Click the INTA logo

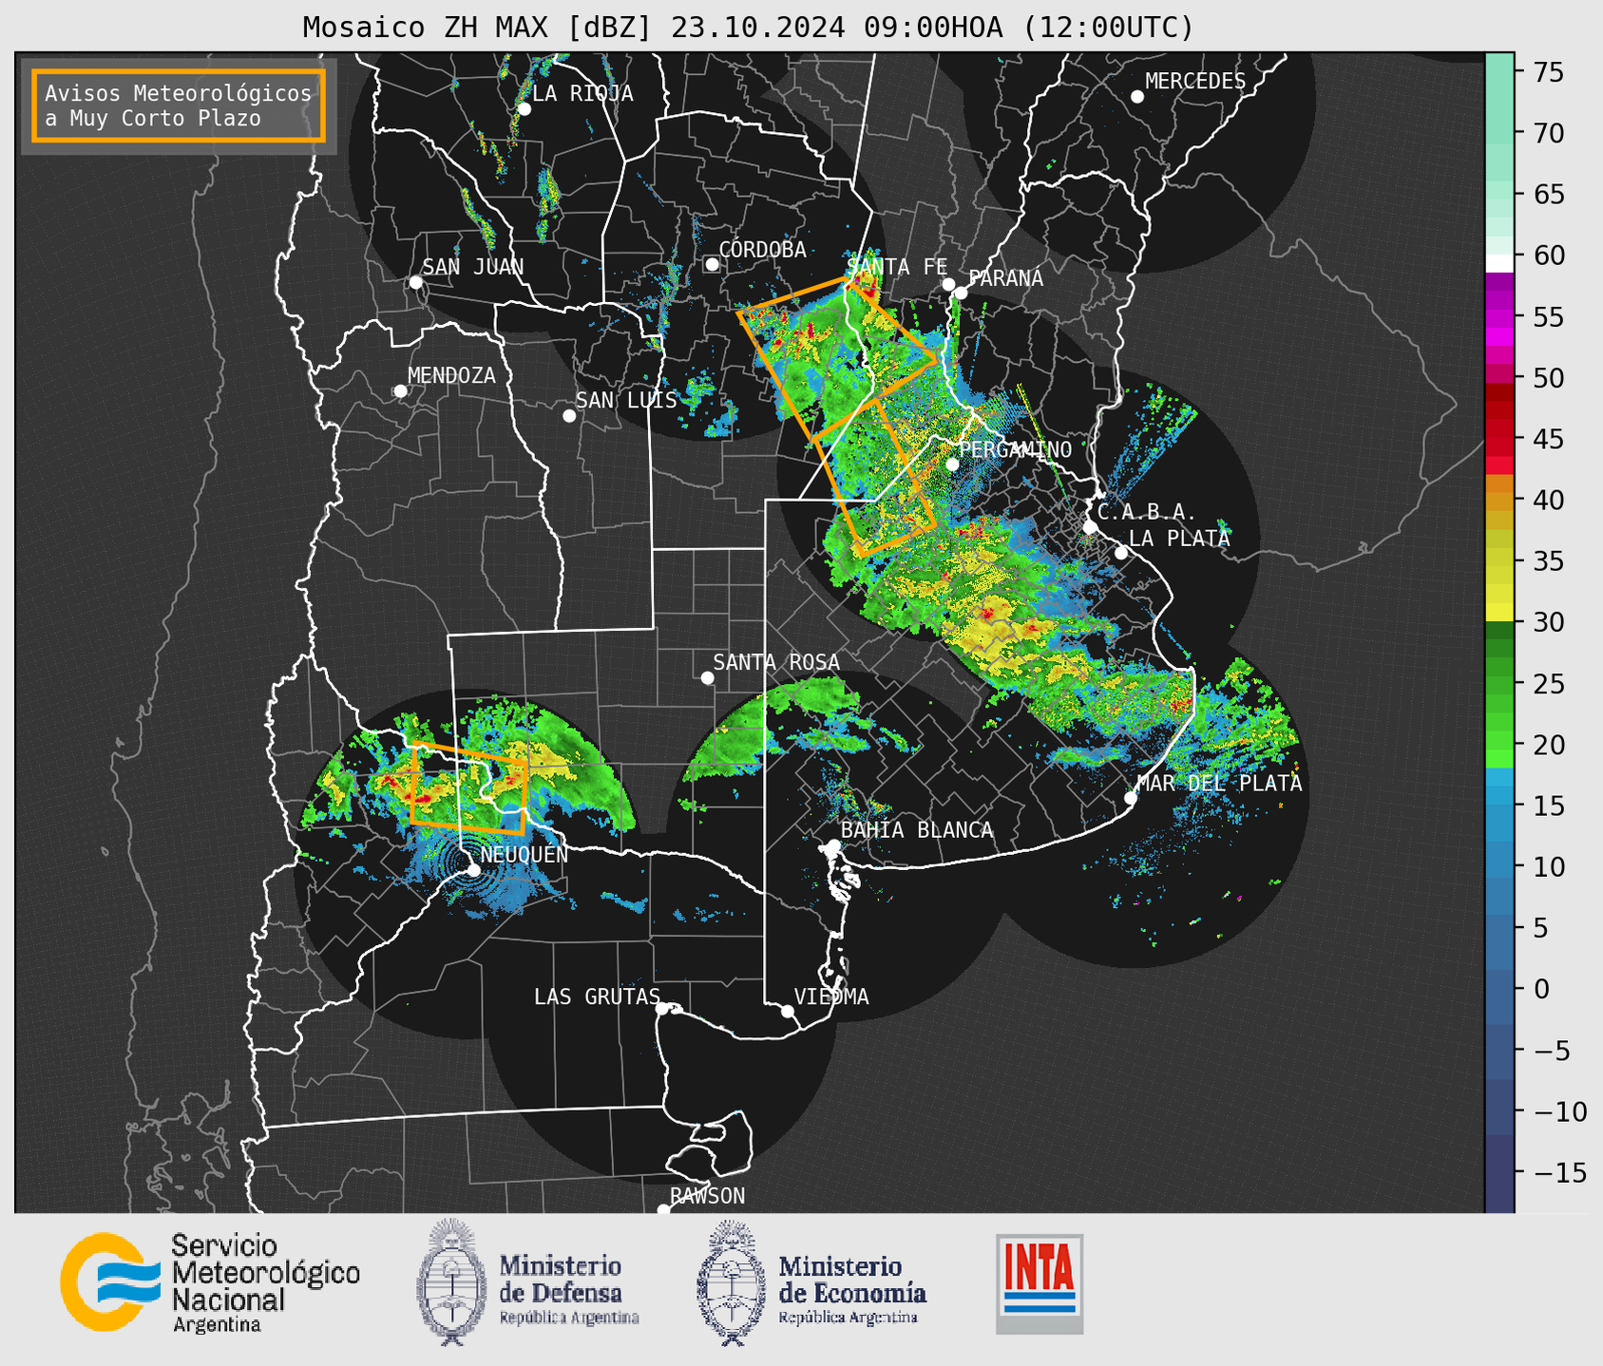pyautogui.click(x=1040, y=1283)
